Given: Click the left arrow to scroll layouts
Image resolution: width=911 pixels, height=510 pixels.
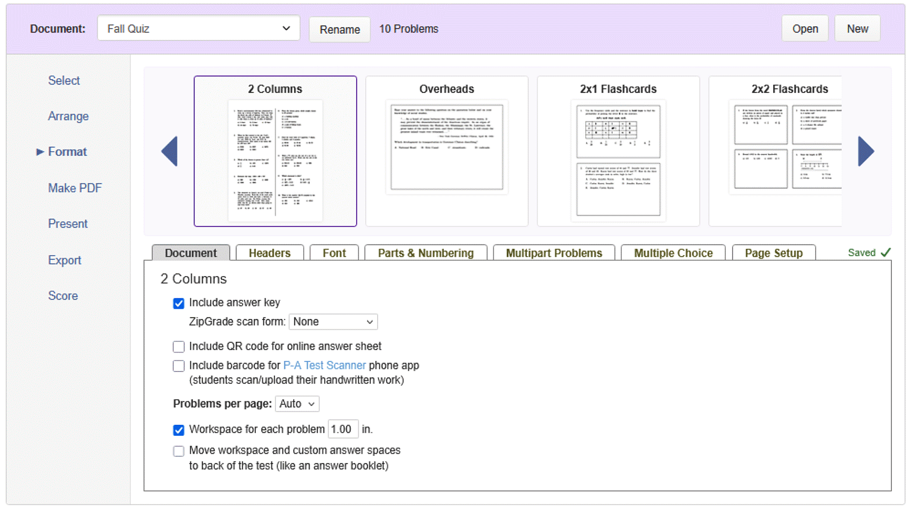Looking at the screenshot, I should [169, 152].
